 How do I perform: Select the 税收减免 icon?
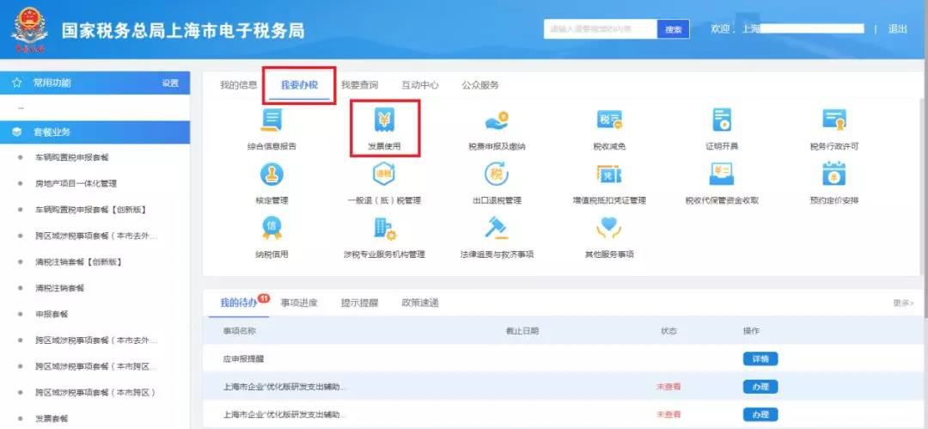(x=609, y=121)
